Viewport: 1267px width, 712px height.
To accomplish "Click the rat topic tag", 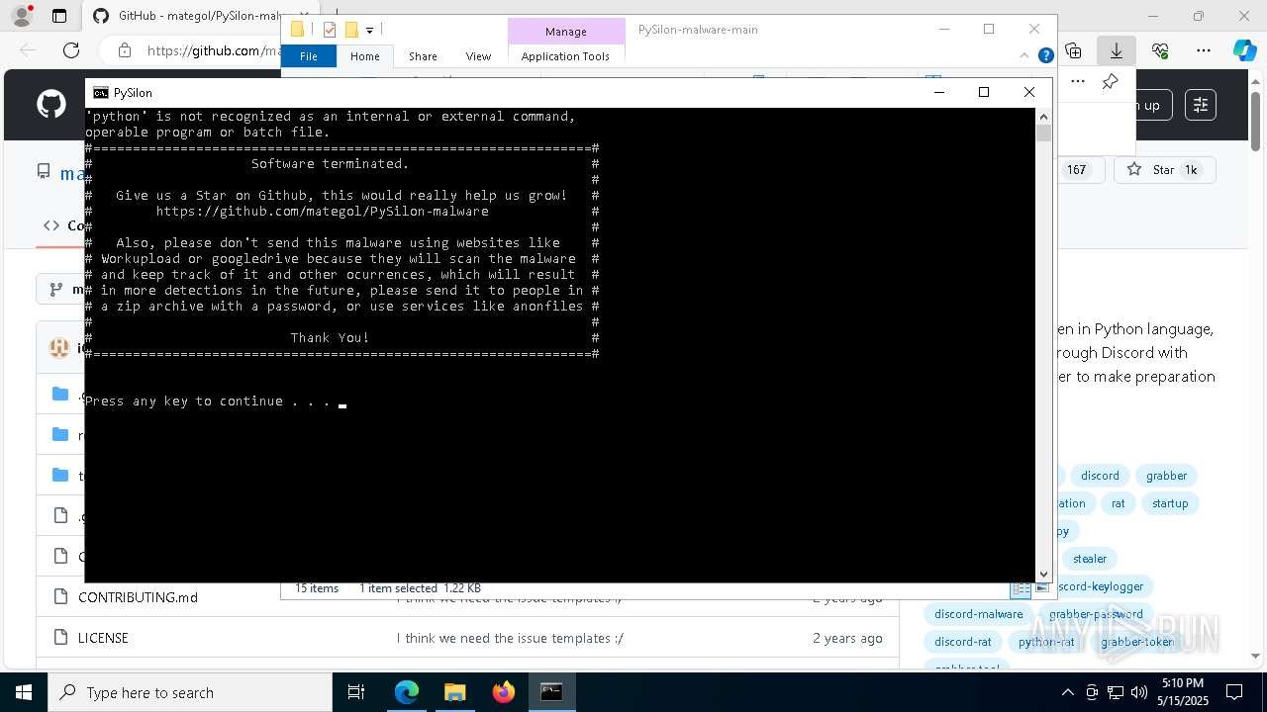I will (x=1118, y=503).
